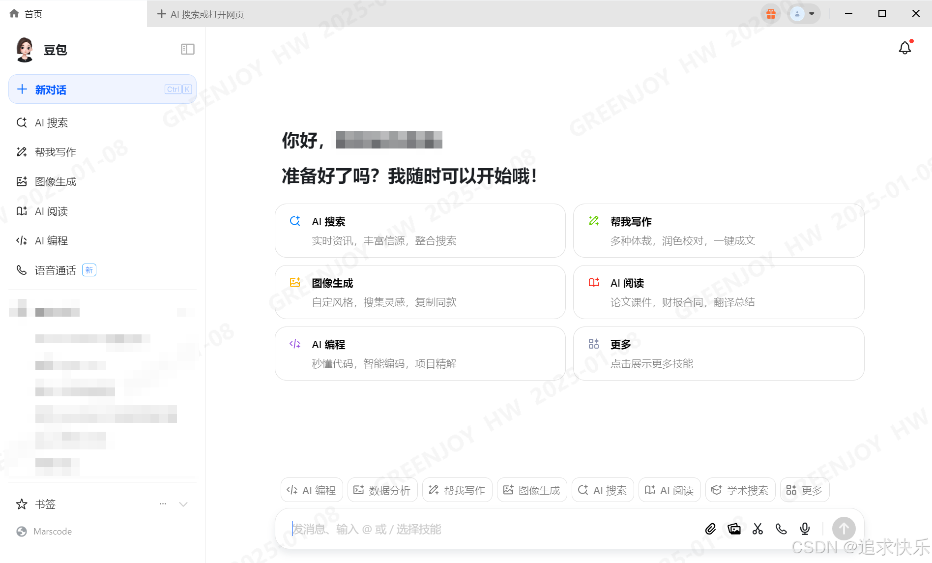Click the 豆包 avatar logo

pyautogui.click(x=25, y=50)
